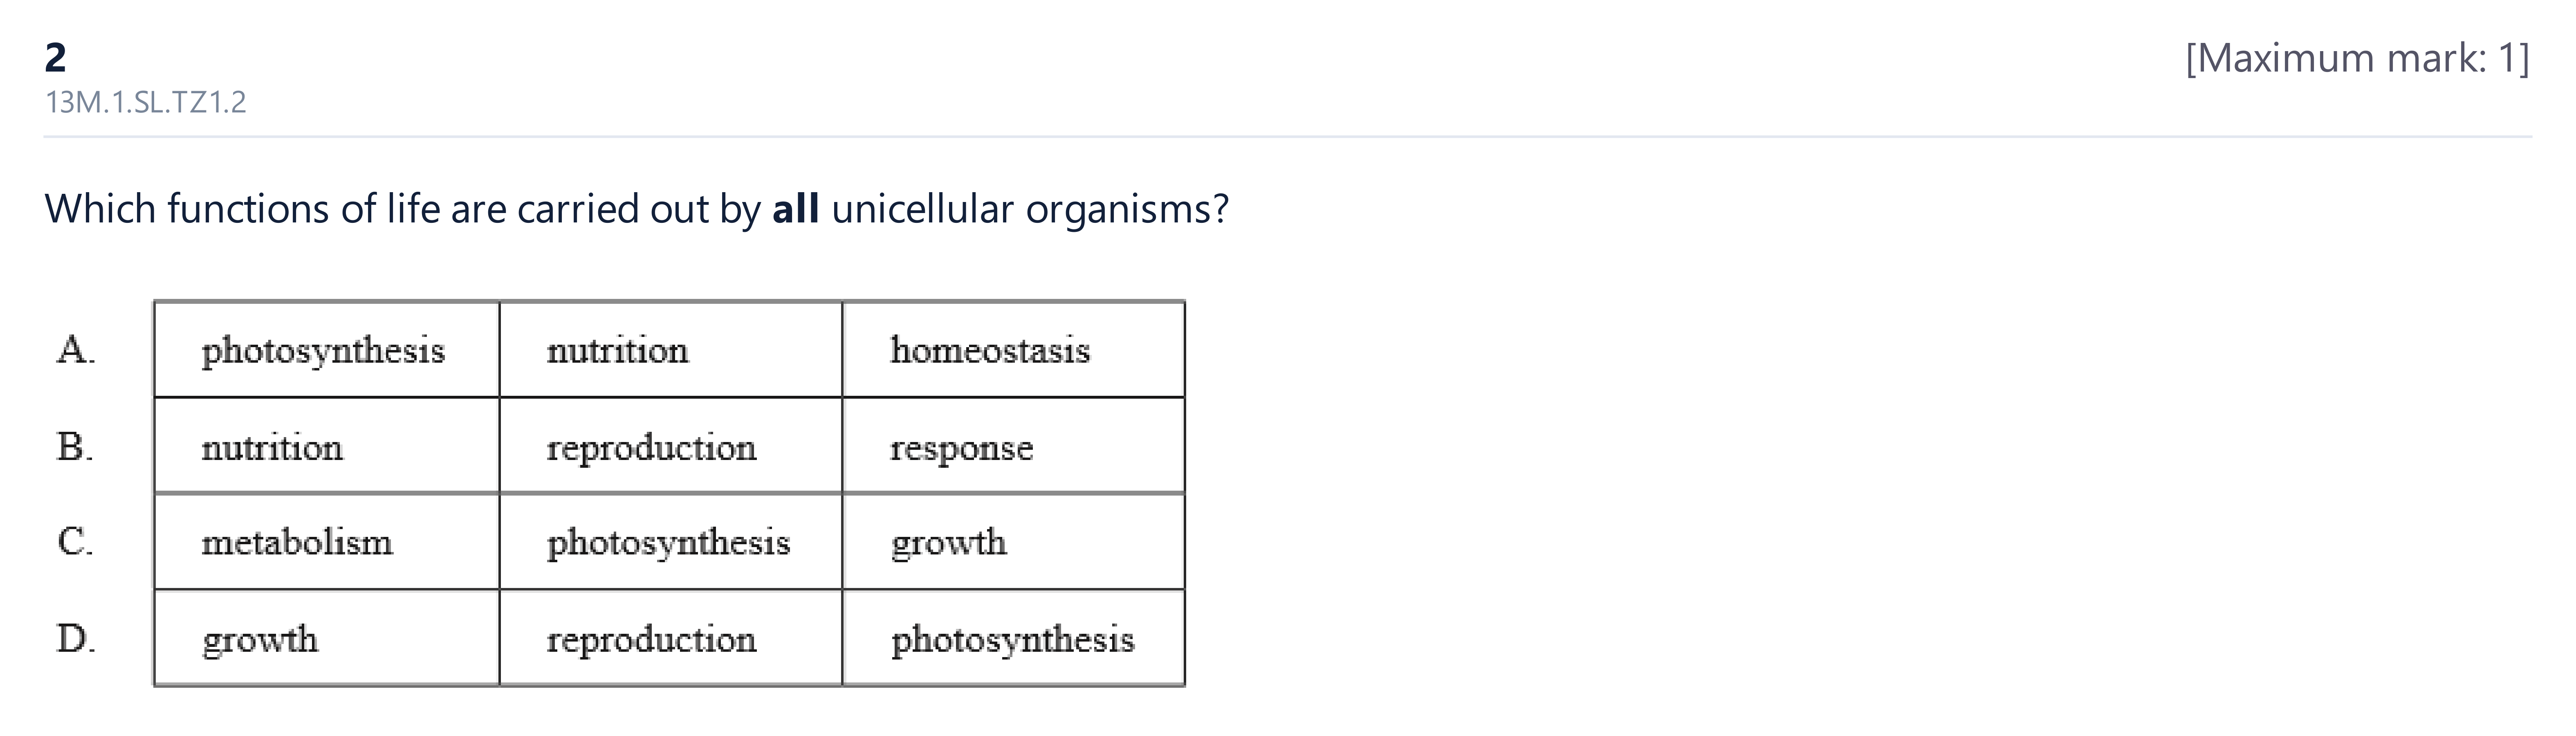
Task: Click photosynthesis cell in row A
Action: (x=326, y=350)
